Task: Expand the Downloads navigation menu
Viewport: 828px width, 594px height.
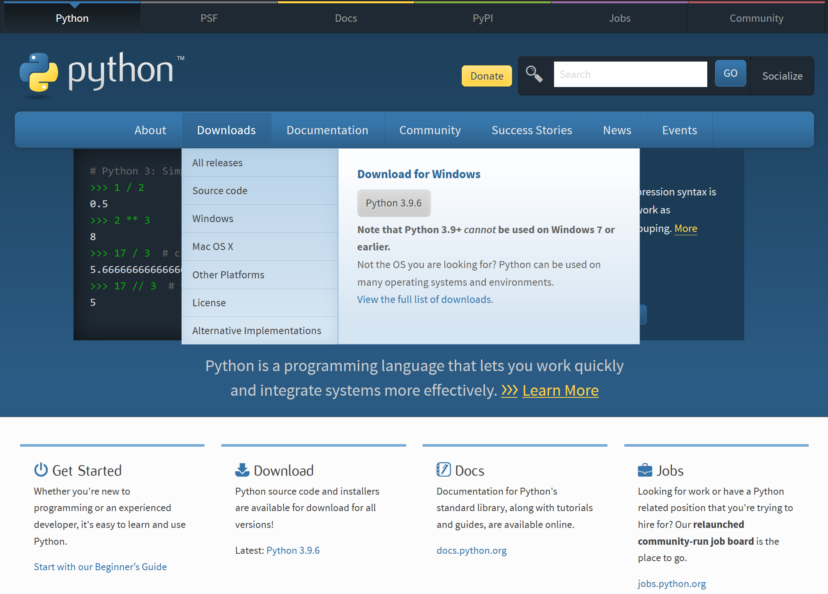Action: [226, 130]
